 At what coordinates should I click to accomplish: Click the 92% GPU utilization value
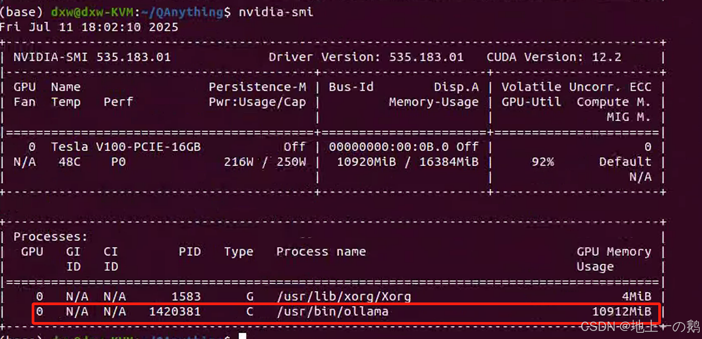pos(543,162)
